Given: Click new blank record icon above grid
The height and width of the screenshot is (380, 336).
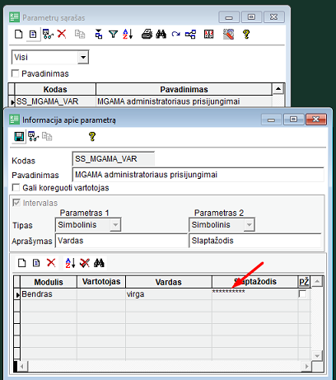Looking at the screenshot, I should (22, 263).
